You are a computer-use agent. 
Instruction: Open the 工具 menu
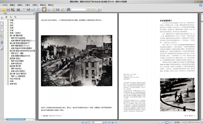[27, 5]
